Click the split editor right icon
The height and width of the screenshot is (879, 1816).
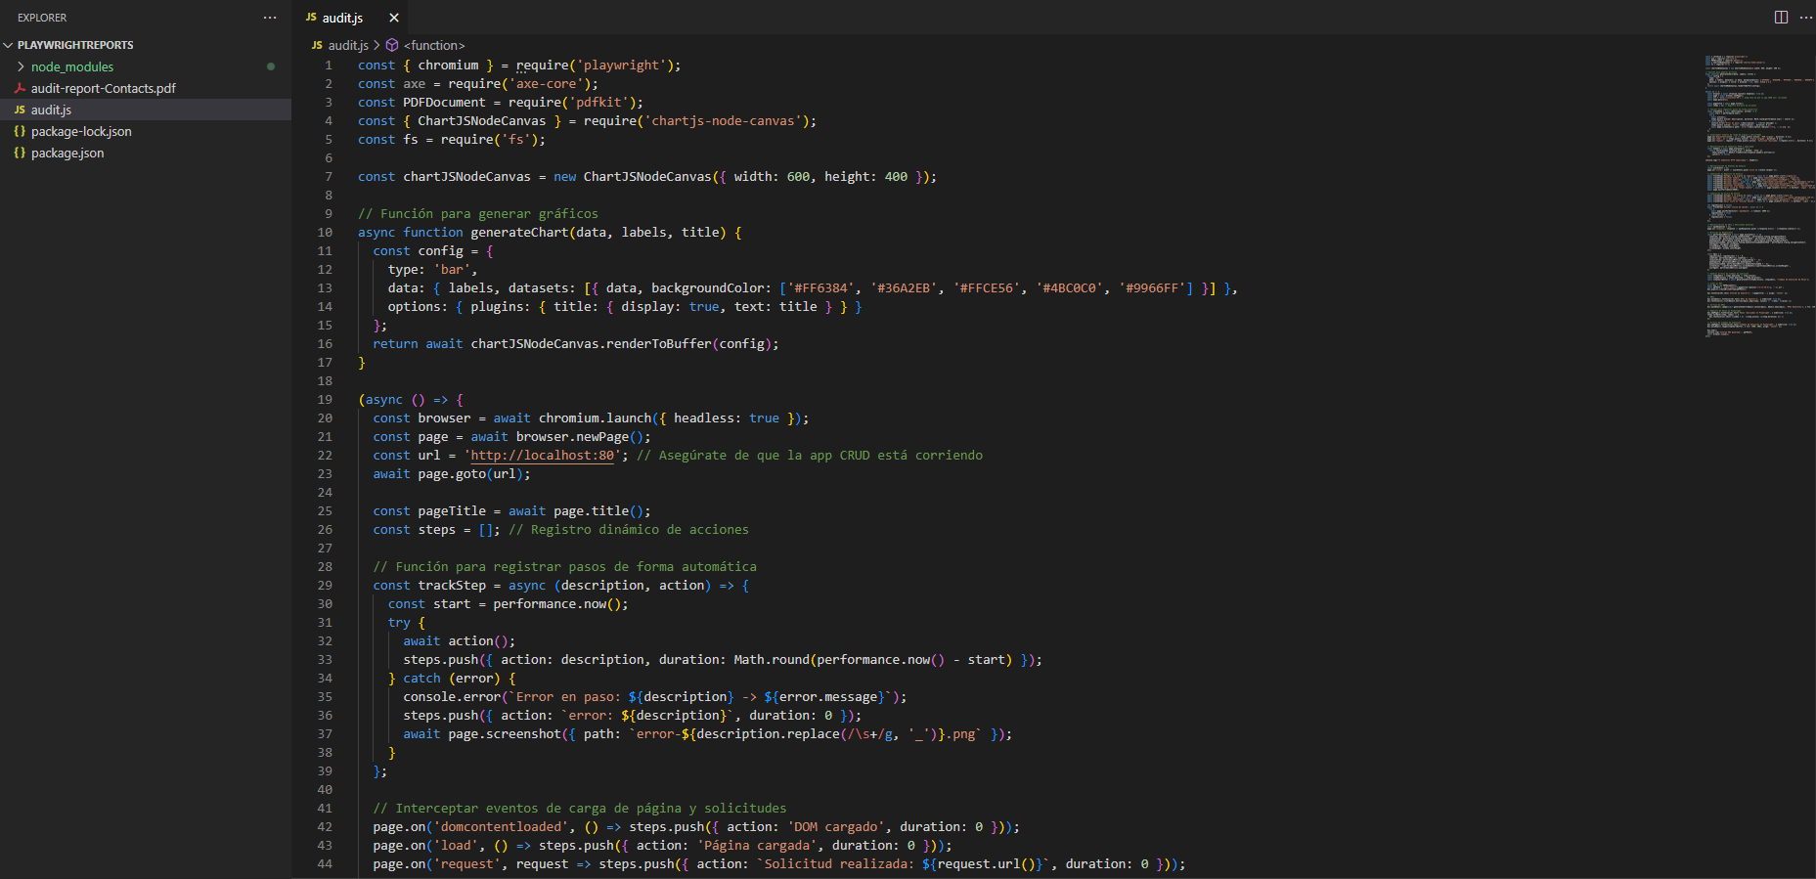(1781, 18)
